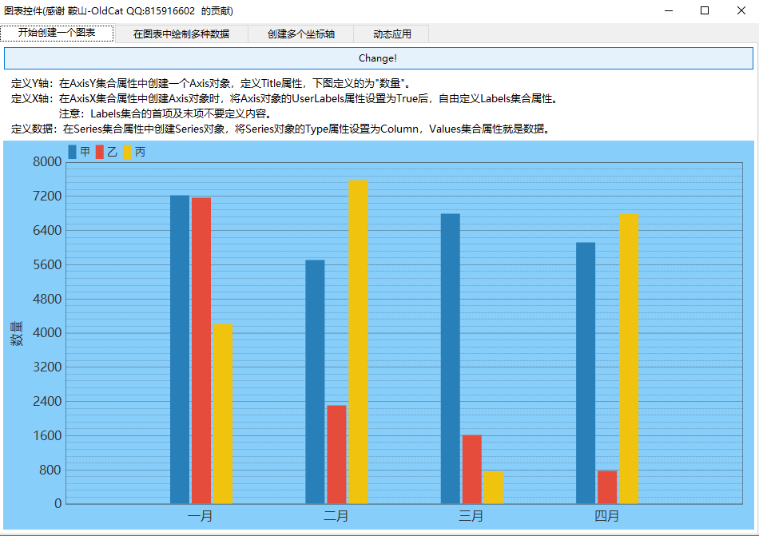759x536 pixels.
Task: Maximize the chart control window
Action: (704, 10)
